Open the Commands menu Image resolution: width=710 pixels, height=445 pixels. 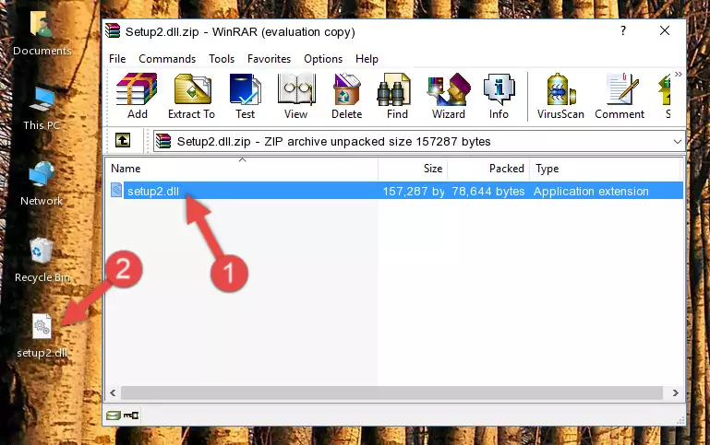(x=167, y=59)
